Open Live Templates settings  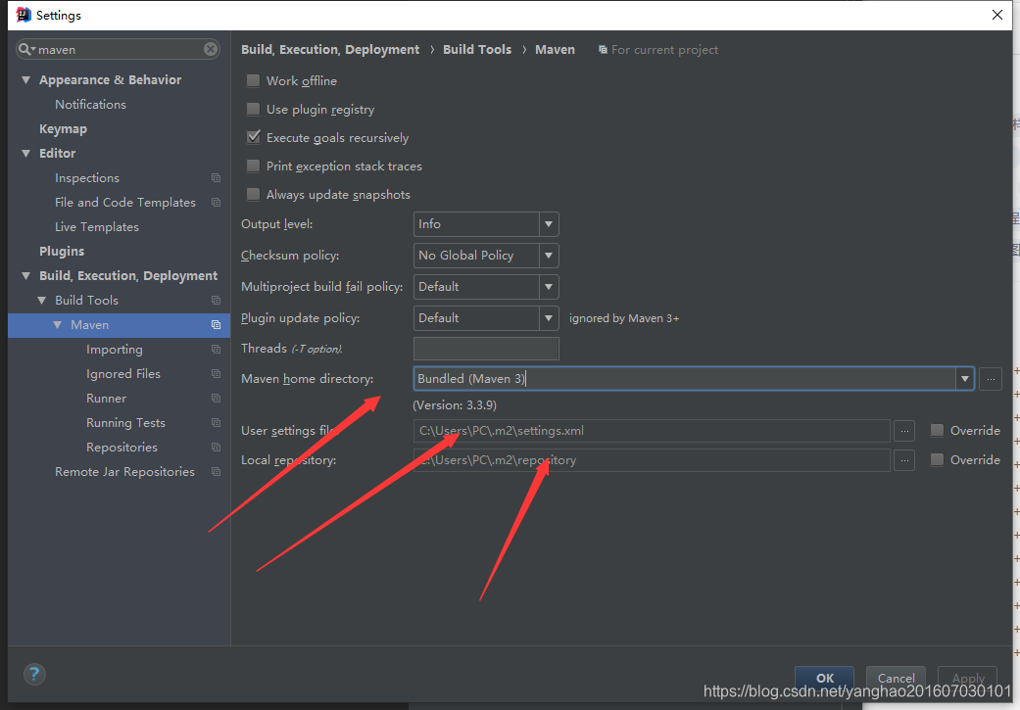pos(97,227)
